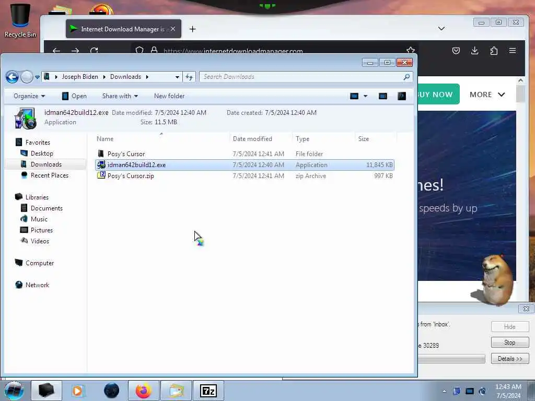Click Firefox icon in the taskbar
Screen dimensions: 535x401
pyautogui.click(x=143, y=391)
